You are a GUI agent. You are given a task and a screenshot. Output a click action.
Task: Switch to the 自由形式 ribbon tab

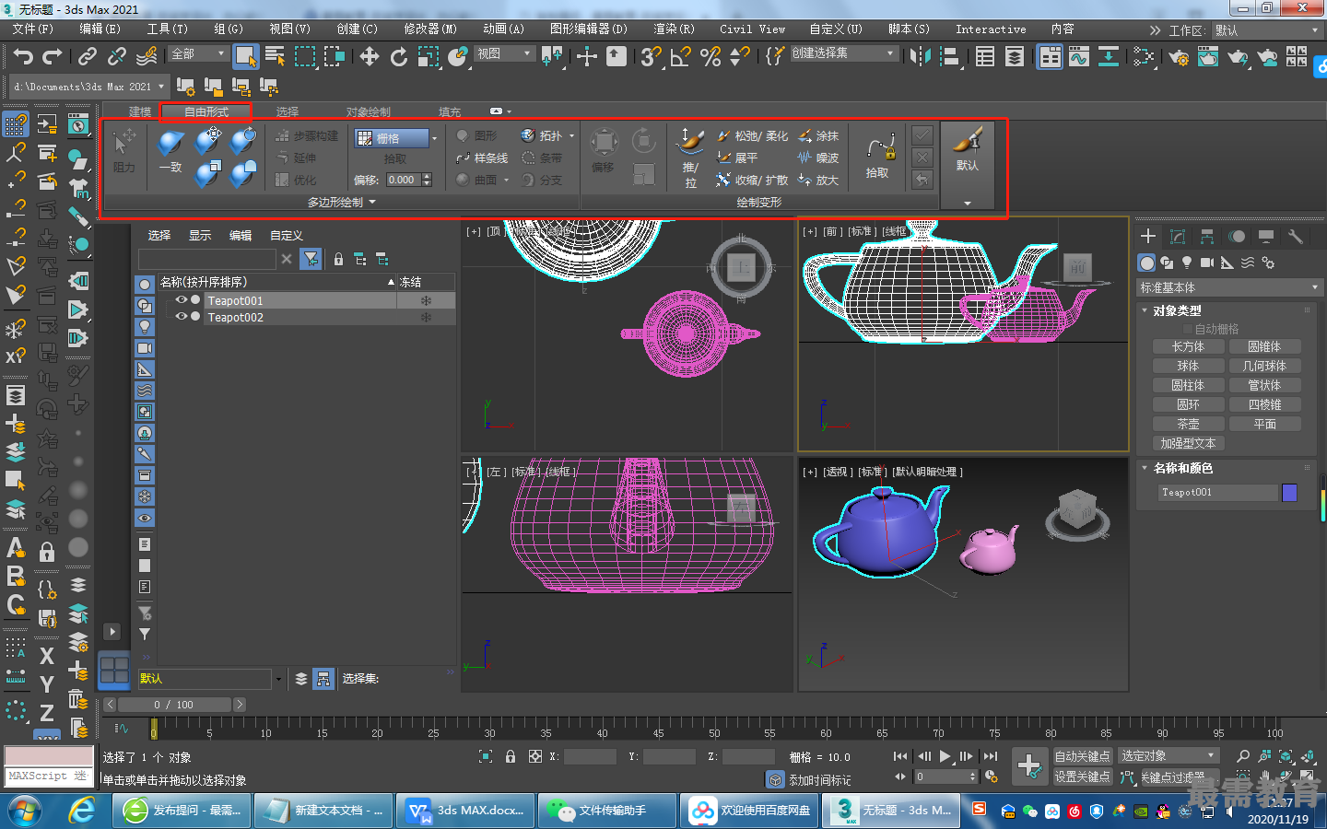tap(206, 111)
